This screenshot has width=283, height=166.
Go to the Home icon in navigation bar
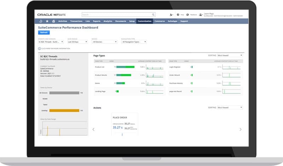[54, 21]
